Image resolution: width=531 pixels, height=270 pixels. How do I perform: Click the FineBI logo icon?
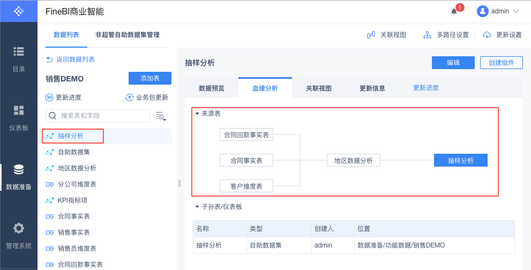point(19,11)
